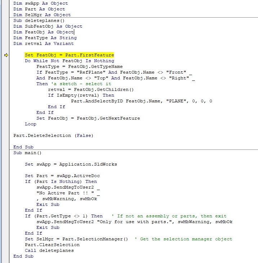Click line "Dim Part As Object"

(x=39, y=9)
